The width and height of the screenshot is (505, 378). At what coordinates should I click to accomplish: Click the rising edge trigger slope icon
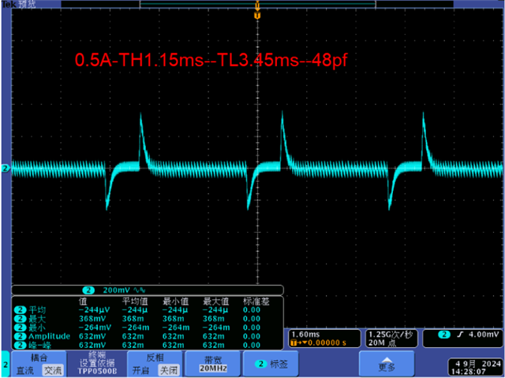460,335
